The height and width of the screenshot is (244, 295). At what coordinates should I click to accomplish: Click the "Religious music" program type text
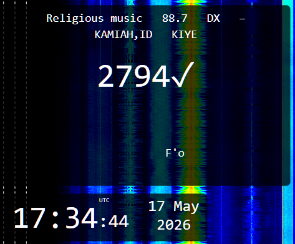(x=94, y=19)
